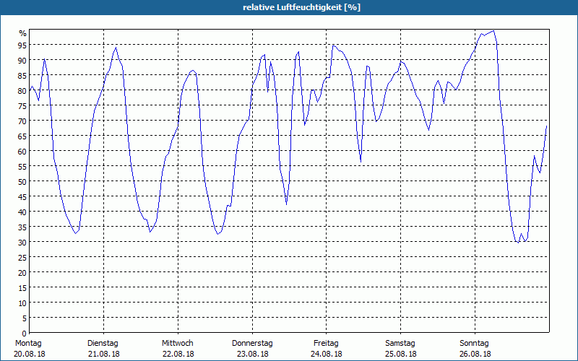Select the '25.08.18' date label
Screen dimensions: 578x361
pos(401,354)
